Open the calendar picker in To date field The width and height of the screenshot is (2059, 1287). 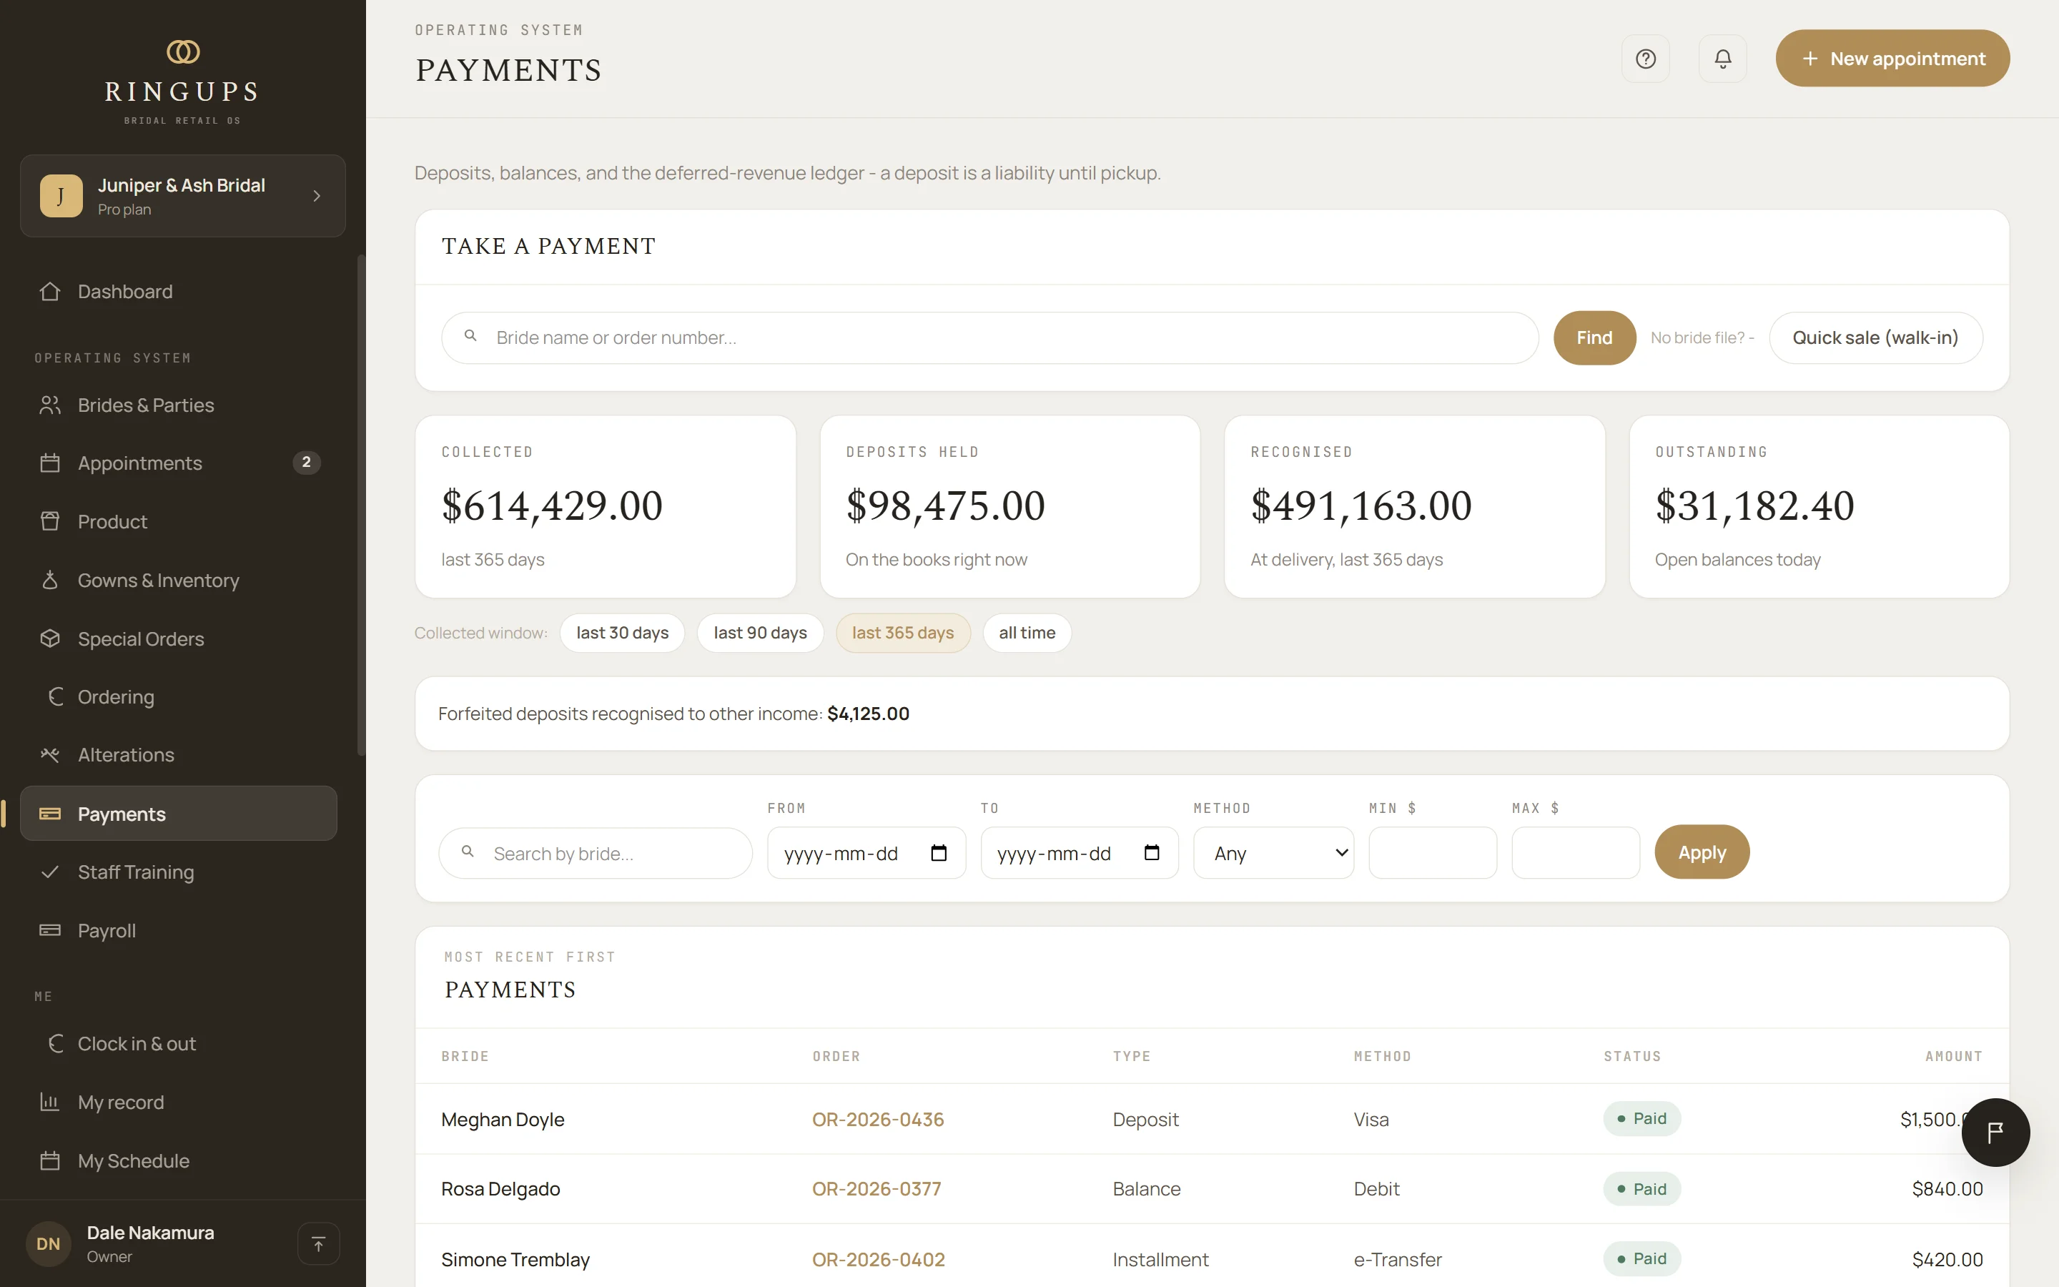[x=1151, y=853]
